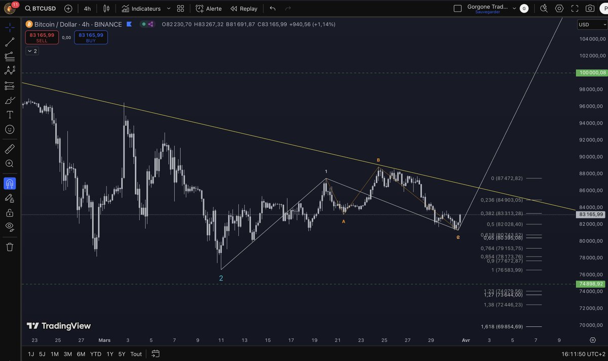Click the green 74 898,92 price label
The width and height of the screenshot is (608, 361).
coord(591,284)
